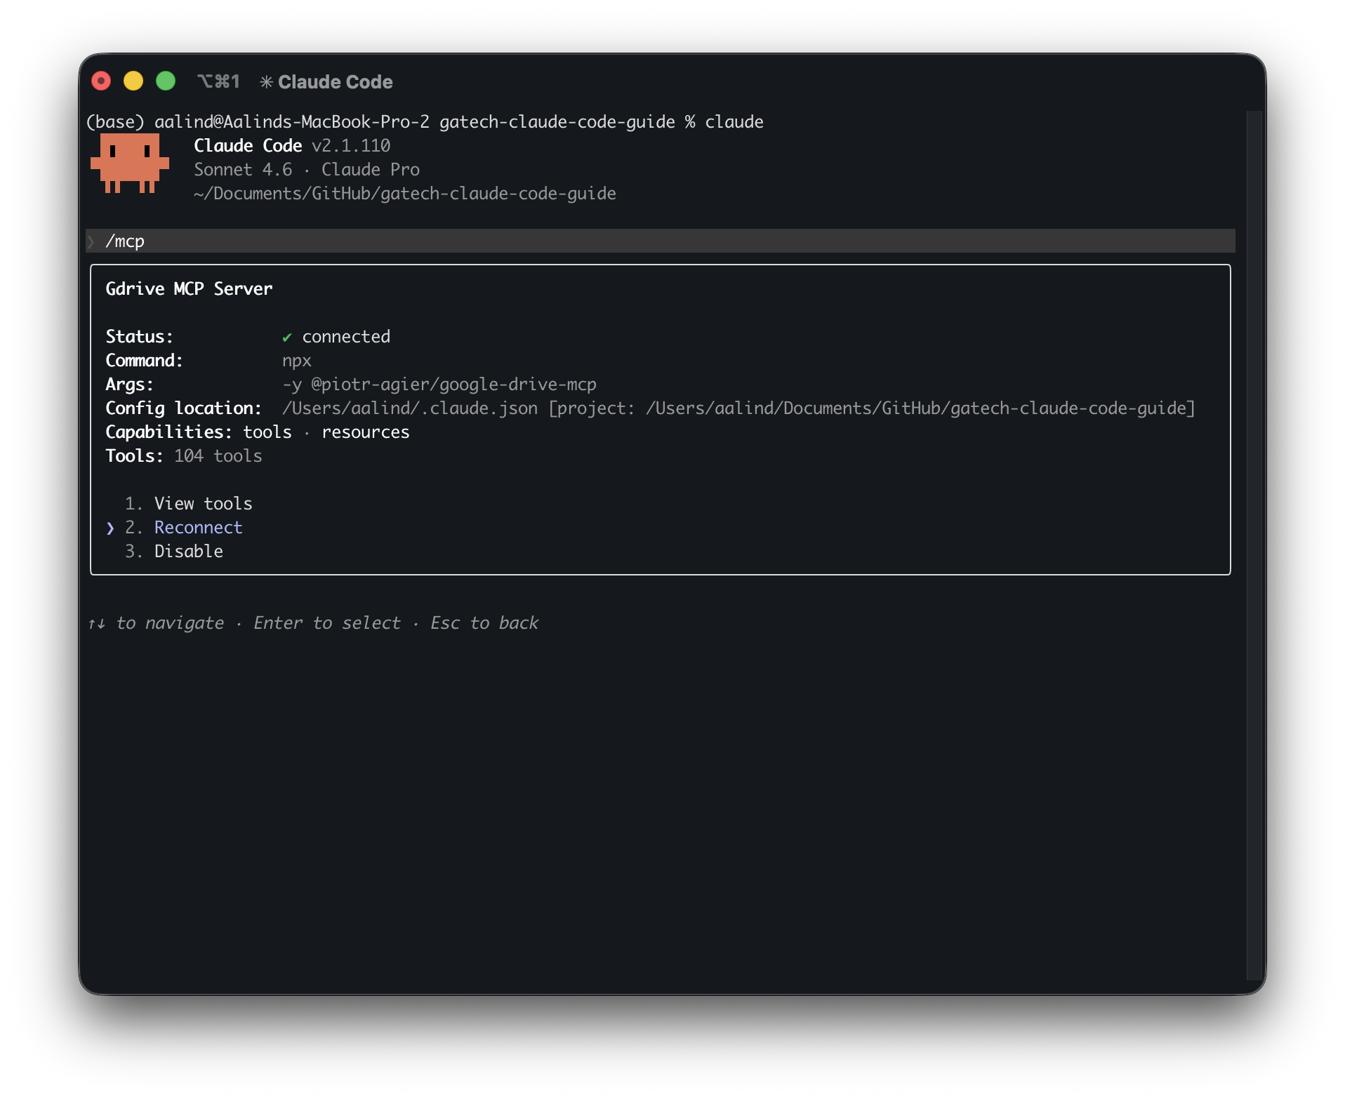Select the Reconnect option
This screenshot has width=1345, height=1099.
198,528
